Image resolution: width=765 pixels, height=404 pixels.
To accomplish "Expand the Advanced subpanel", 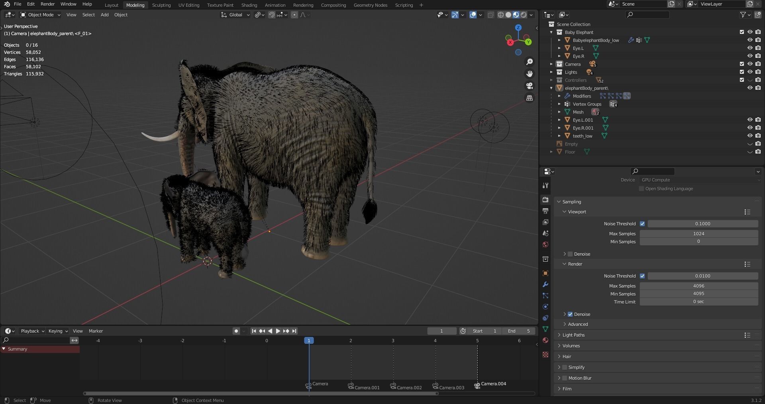I will (x=565, y=324).
